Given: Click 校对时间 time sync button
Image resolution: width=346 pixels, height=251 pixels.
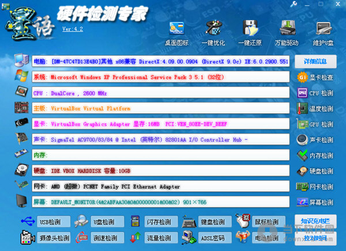Looking at the screenshot, I should (x=315, y=238).
